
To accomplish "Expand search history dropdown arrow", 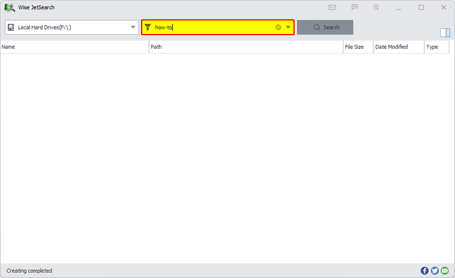I will tap(288, 27).
